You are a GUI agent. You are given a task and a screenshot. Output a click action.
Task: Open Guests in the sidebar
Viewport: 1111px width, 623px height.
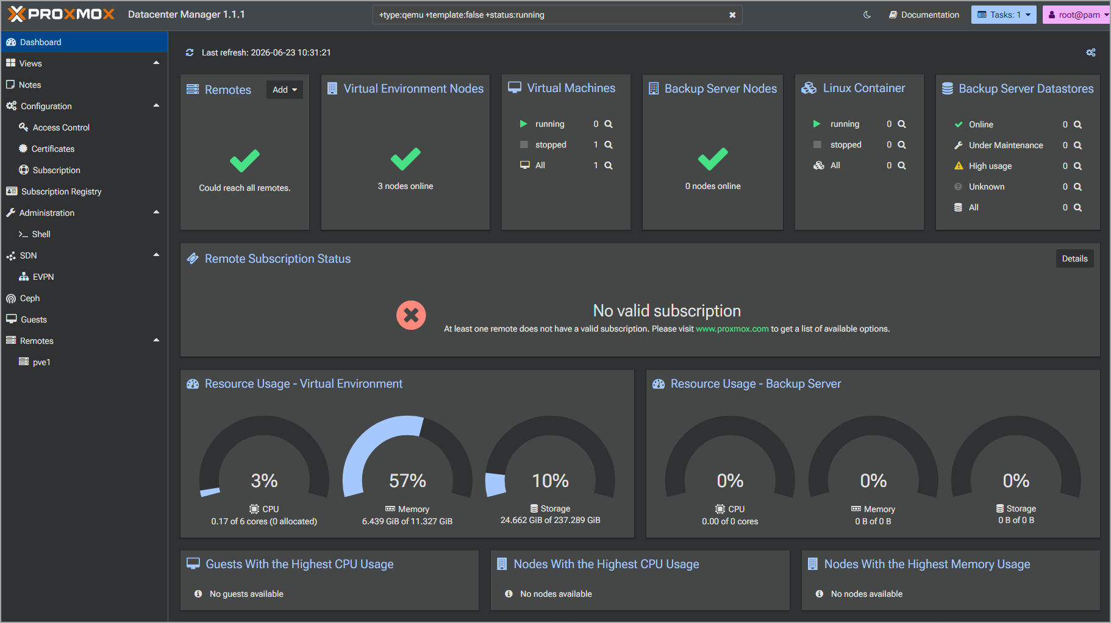(84, 319)
